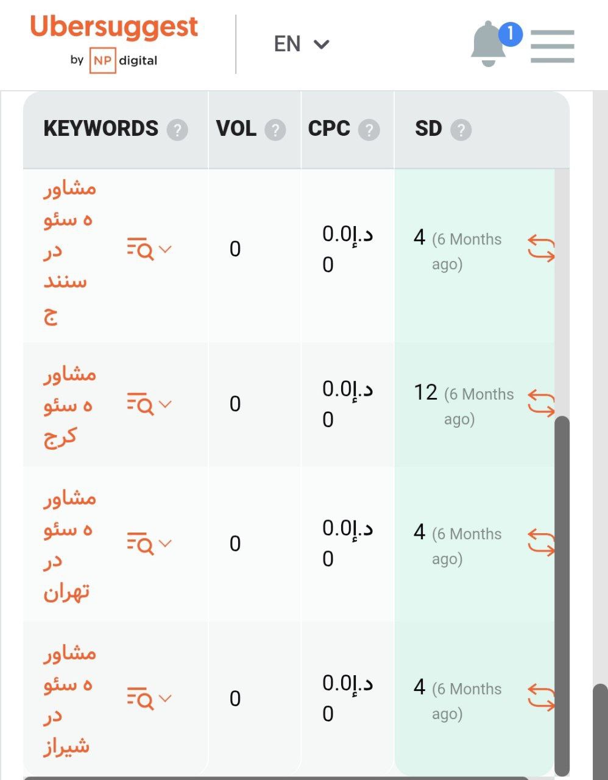Expand search options for the Karaj keyword

point(149,404)
